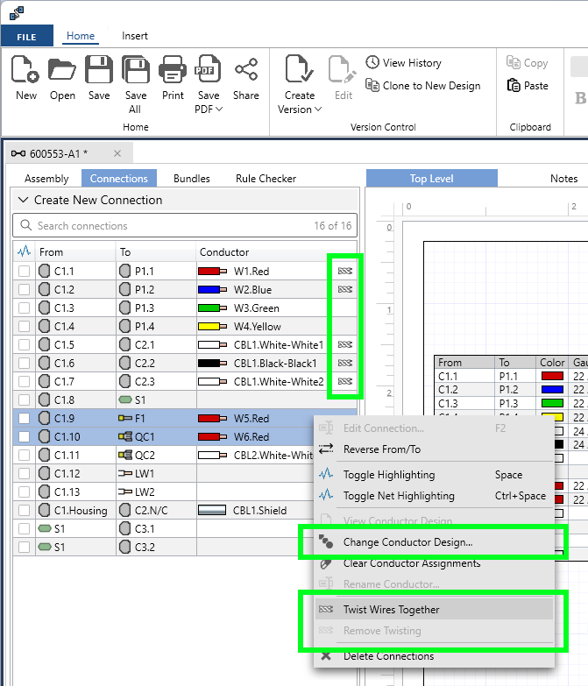
Task: Click the magnifier icon in search connections
Action: coord(26,225)
